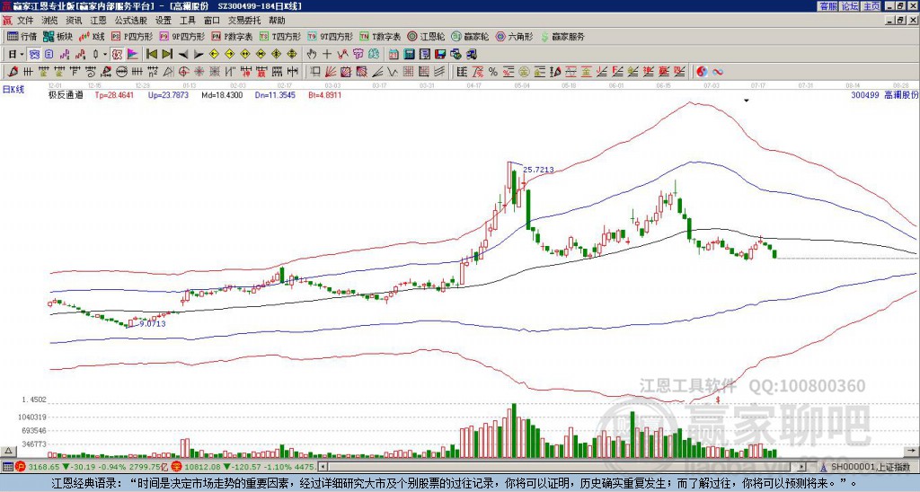Select the zigzag wave line tool
Viewport: 920px width, 492px height.
point(392,72)
